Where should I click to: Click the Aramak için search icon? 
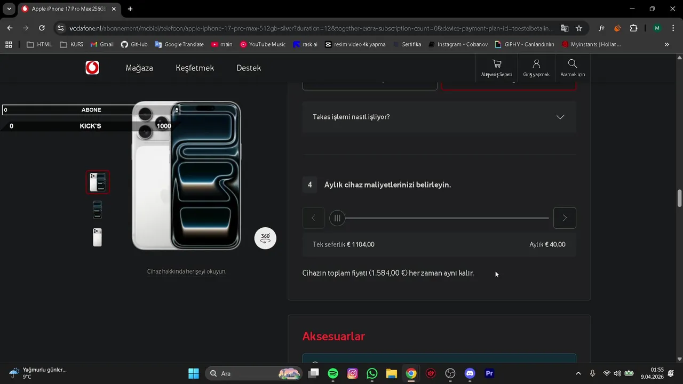coord(573,68)
